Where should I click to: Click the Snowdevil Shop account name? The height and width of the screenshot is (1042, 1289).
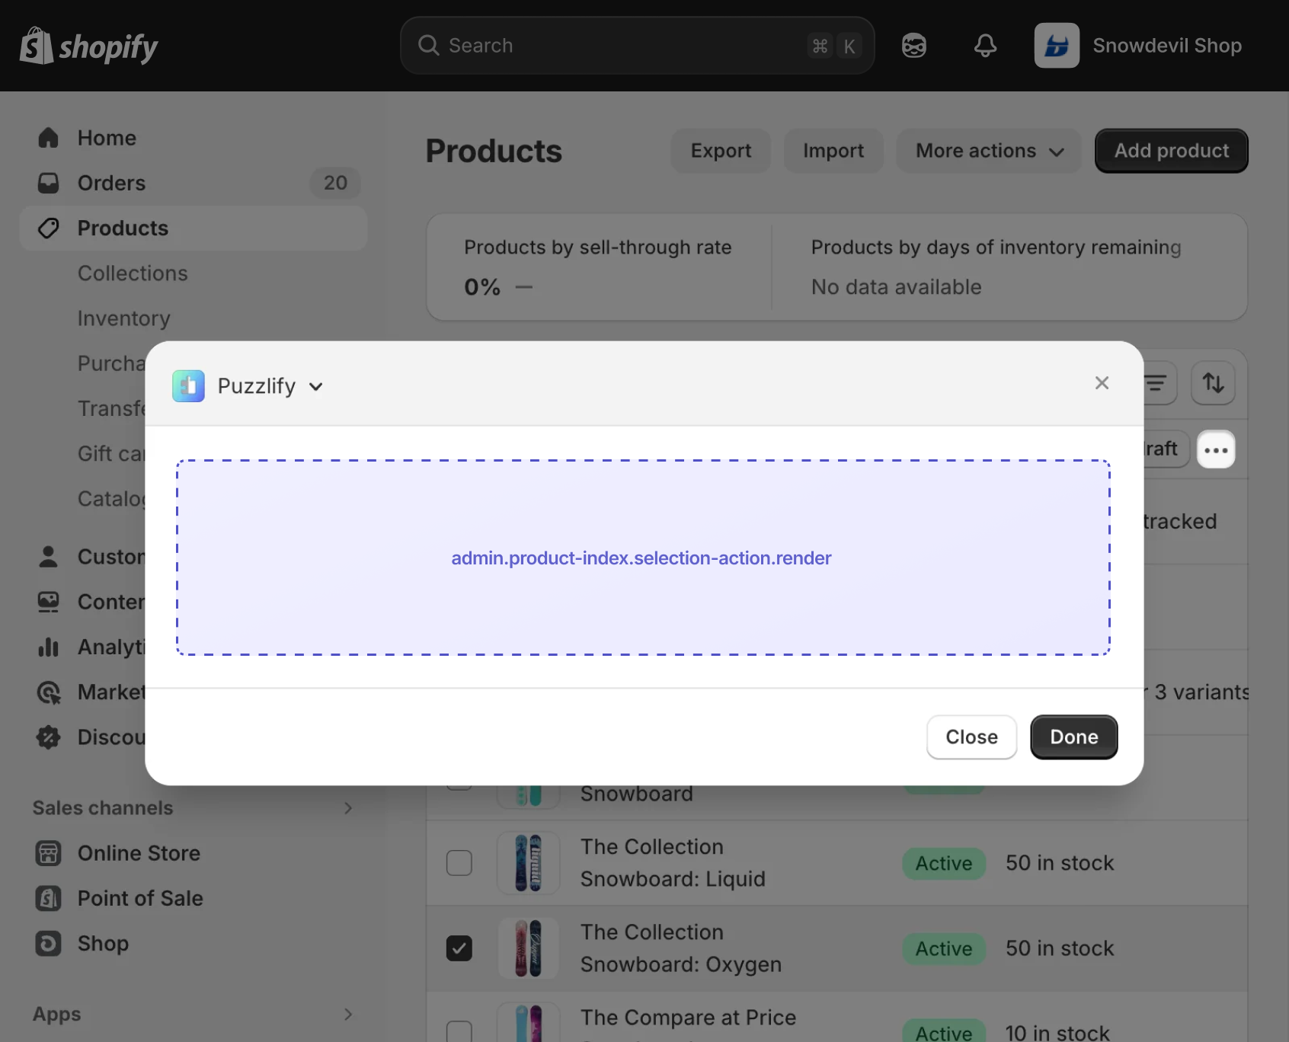tap(1167, 46)
